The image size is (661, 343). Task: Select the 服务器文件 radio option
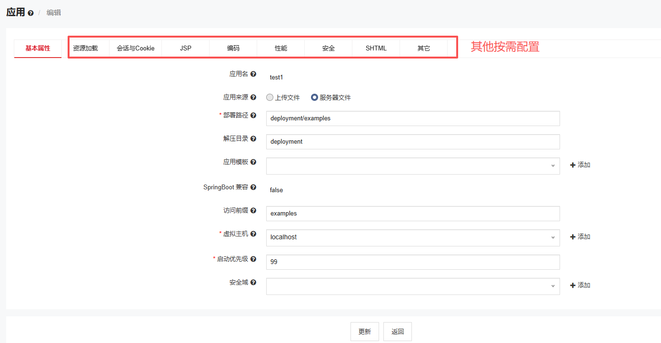coord(314,98)
